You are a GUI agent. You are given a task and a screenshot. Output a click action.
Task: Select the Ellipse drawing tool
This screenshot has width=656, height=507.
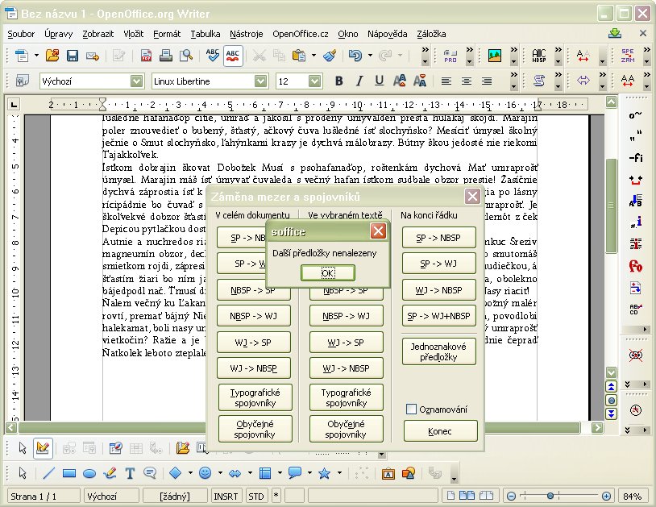pyautogui.click(x=89, y=473)
